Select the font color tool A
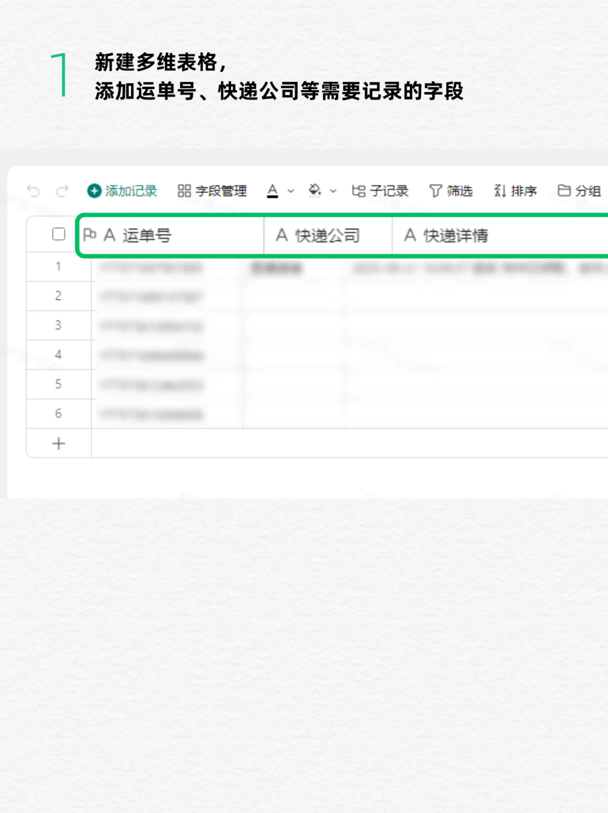Image resolution: width=608 pixels, height=813 pixels. pos(273,191)
